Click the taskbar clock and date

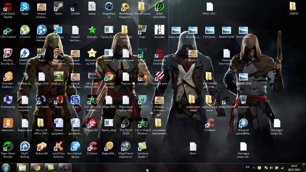point(294,168)
